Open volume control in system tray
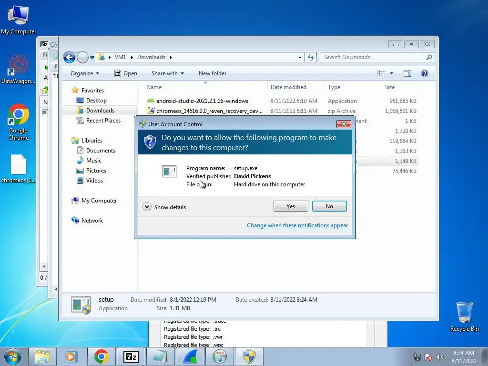Viewport: 488px width, 366px height. [440, 357]
